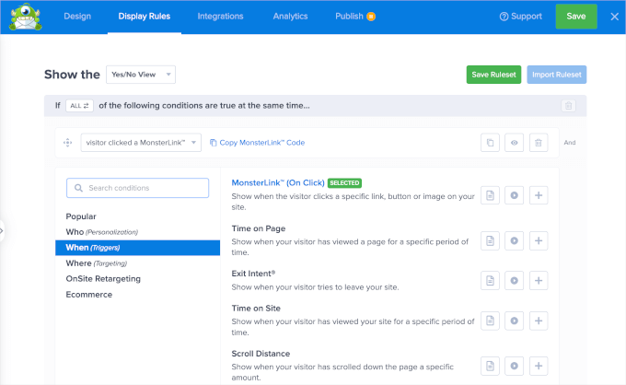
Task: Open the Integrations tab
Action: tap(220, 17)
